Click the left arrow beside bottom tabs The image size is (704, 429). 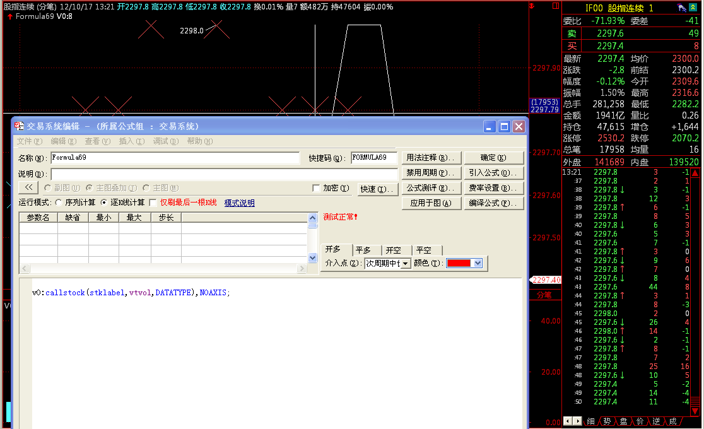[x=568, y=421]
